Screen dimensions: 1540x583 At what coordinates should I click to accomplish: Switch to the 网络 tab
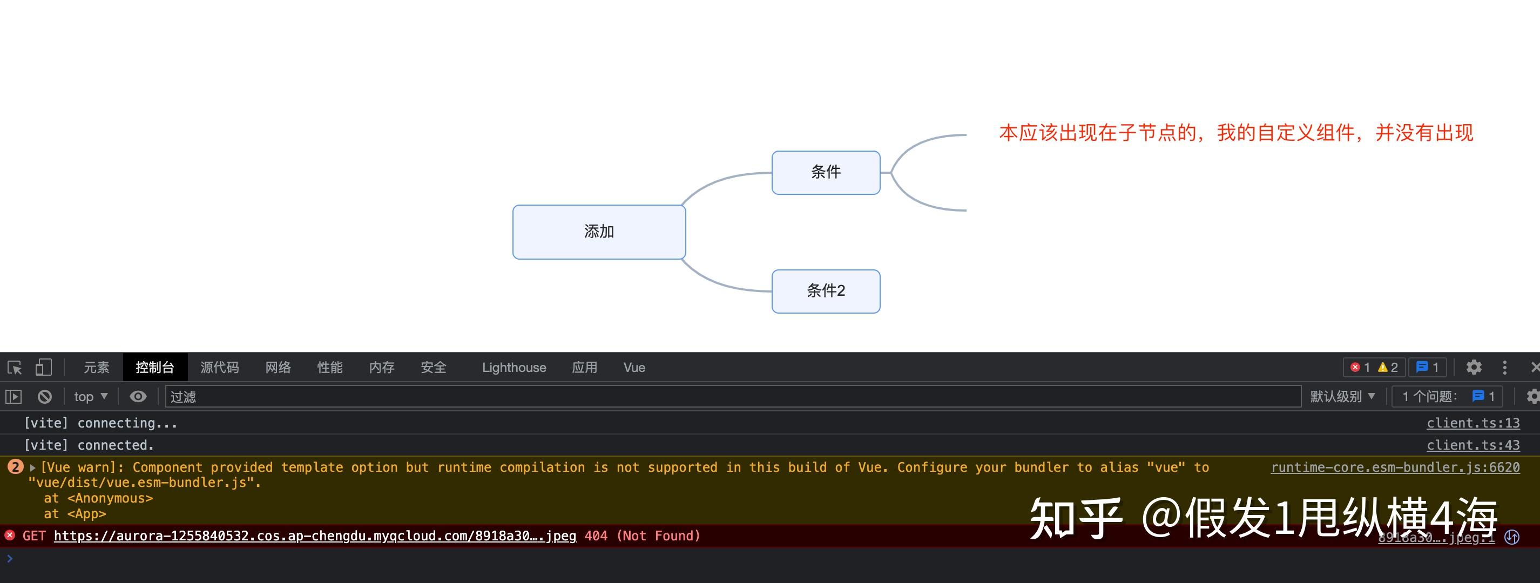pyautogui.click(x=278, y=367)
